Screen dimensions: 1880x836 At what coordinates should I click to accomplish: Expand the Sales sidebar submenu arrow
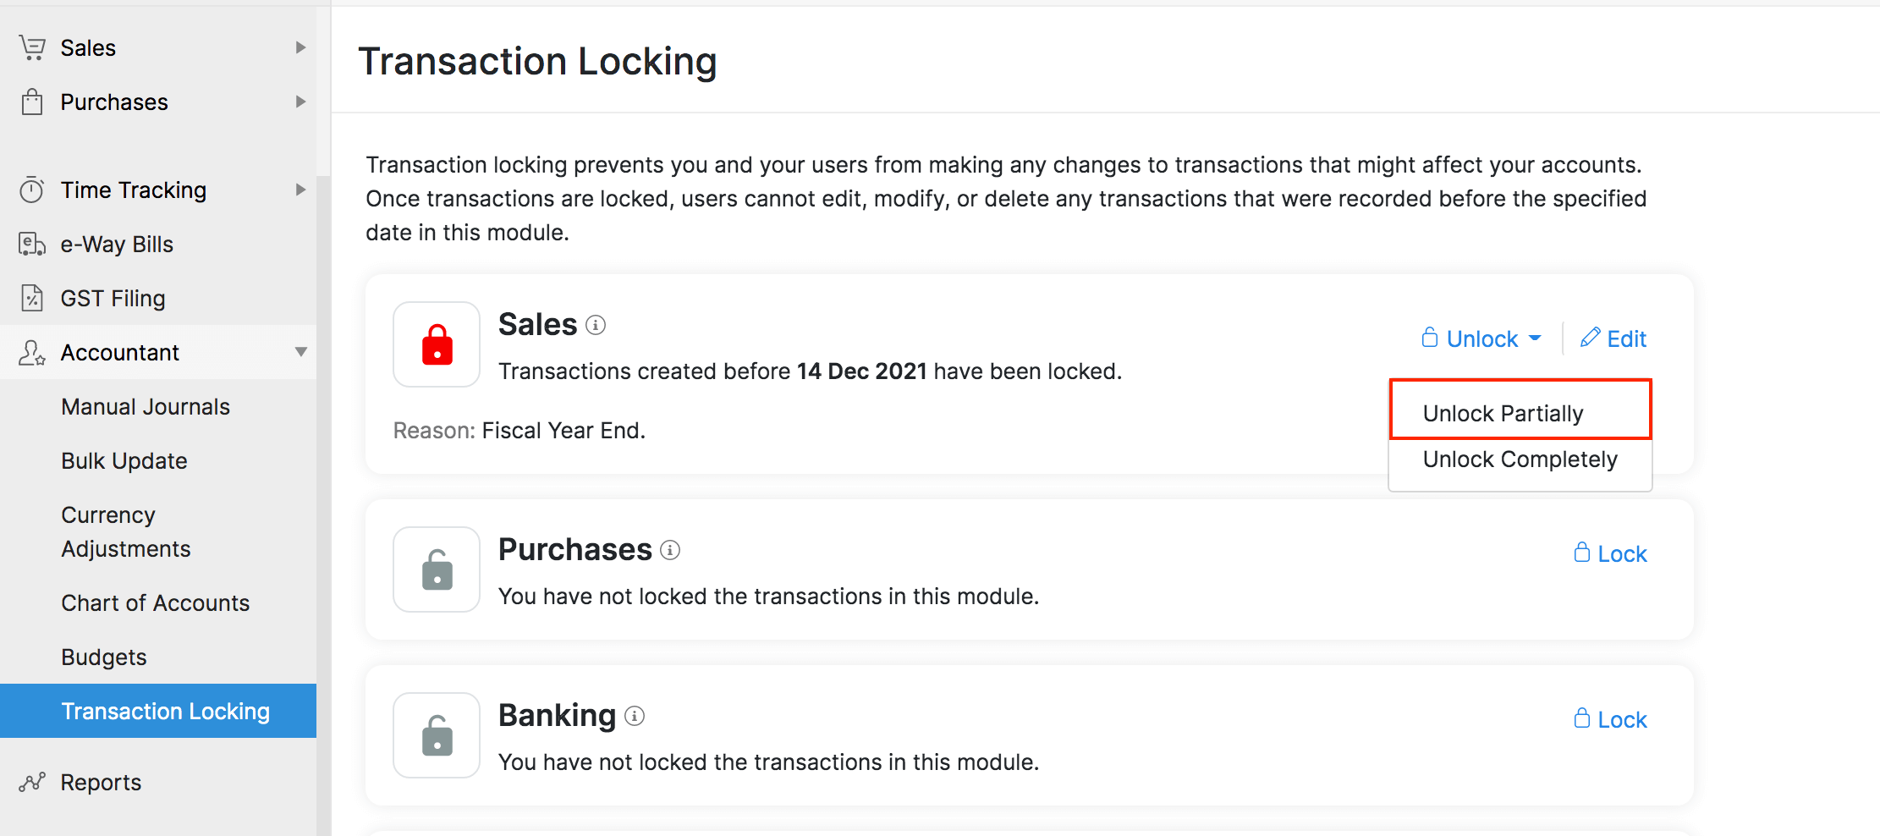point(300,47)
